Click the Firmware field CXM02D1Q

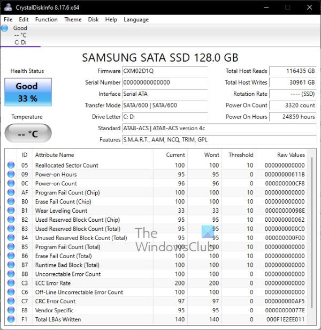(165, 71)
